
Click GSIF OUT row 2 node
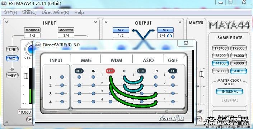173,85
